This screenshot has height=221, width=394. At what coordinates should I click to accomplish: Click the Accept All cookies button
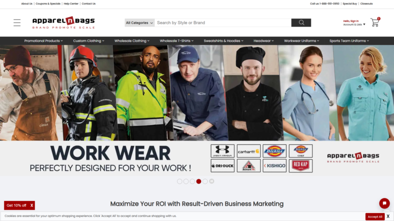pyautogui.click(x=375, y=217)
